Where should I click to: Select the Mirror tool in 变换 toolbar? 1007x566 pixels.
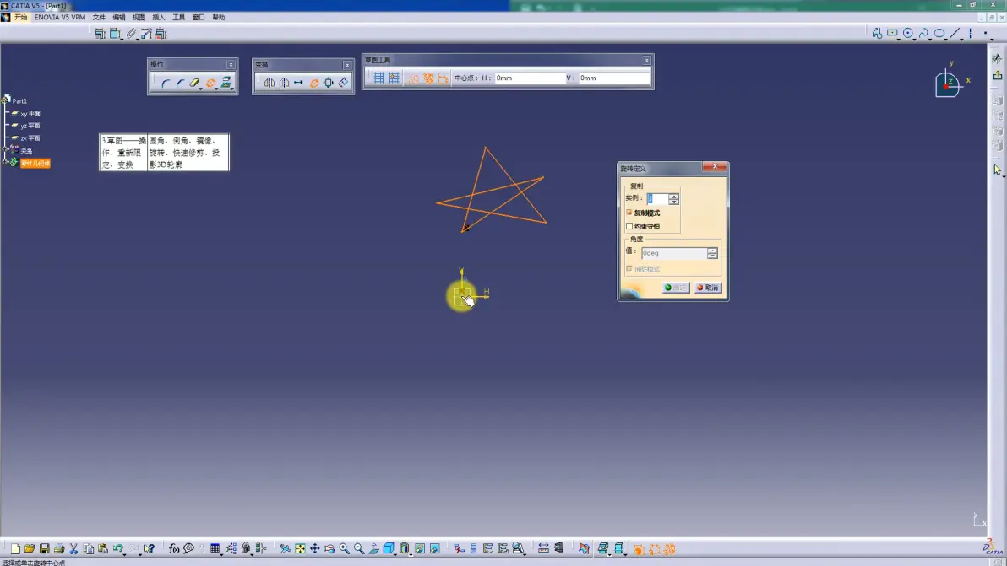coord(269,83)
